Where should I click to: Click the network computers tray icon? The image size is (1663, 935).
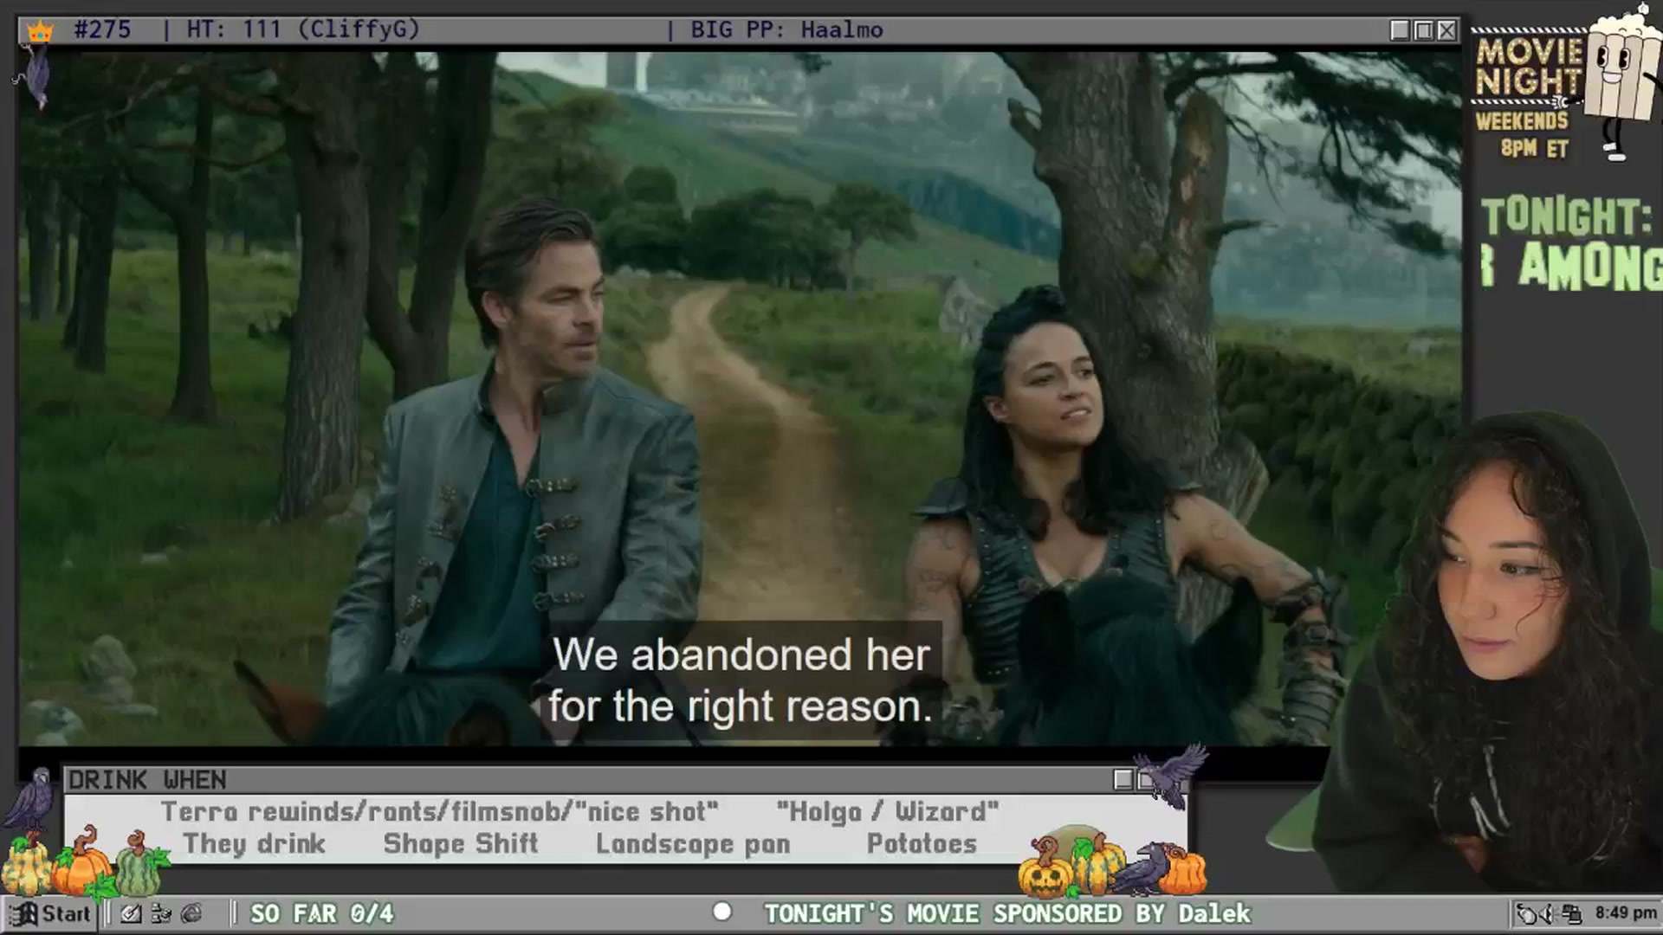(1573, 913)
